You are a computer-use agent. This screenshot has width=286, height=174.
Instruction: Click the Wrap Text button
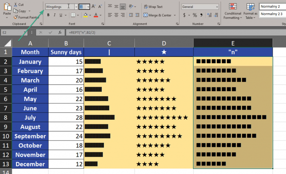tap(155, 6)
